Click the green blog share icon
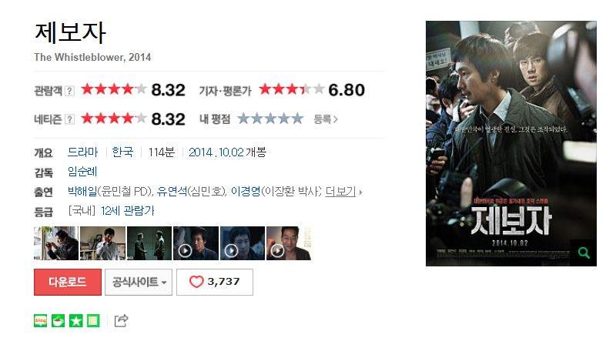Screen dimensions: 616x348 pos(41,321)
